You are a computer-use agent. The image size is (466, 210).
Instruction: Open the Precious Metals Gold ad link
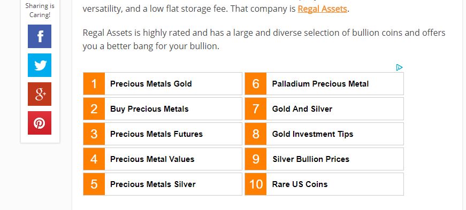pyautogui.click(x=163, y=84)
